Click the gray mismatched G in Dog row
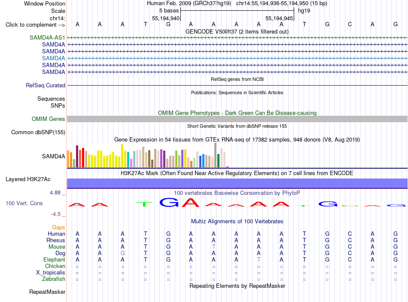Image resolution: width=408 pixels, height=302 pixels. tap(122, 253)
